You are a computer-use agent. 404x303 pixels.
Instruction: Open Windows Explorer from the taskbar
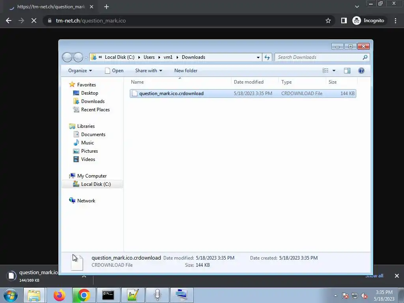pos(34,295)
